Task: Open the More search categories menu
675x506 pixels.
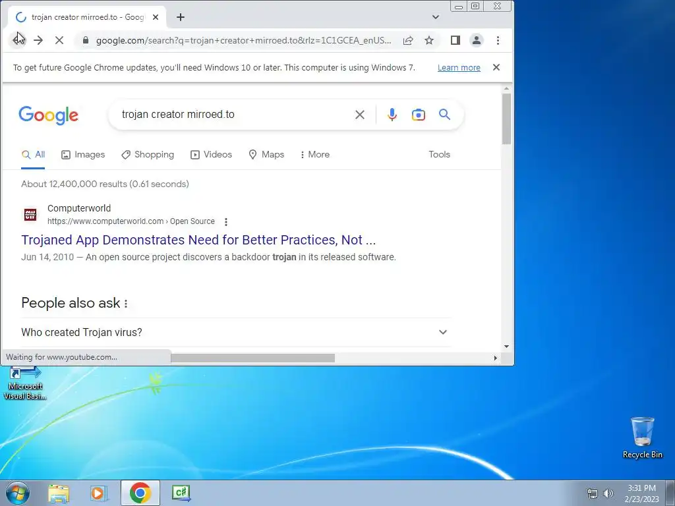Action: pyautogui.click(x=315, y=154)
